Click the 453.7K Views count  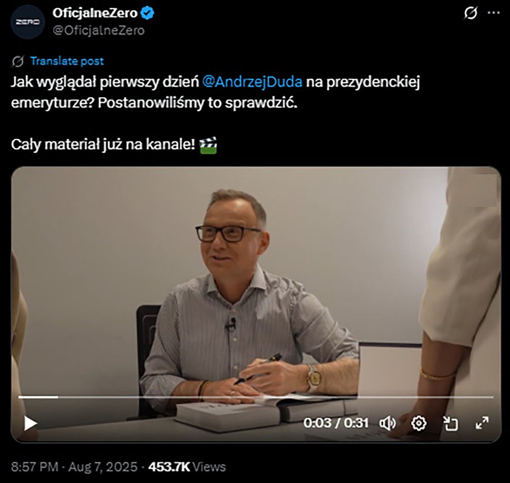pyautogui.click(x=187, y=467)
